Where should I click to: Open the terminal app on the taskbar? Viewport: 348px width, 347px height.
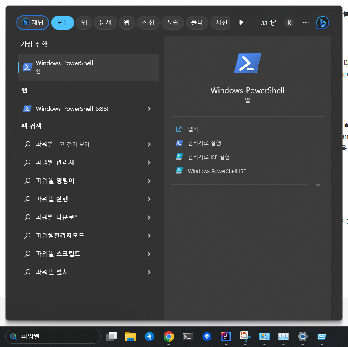pyautogui.click(x=188, y=337)
